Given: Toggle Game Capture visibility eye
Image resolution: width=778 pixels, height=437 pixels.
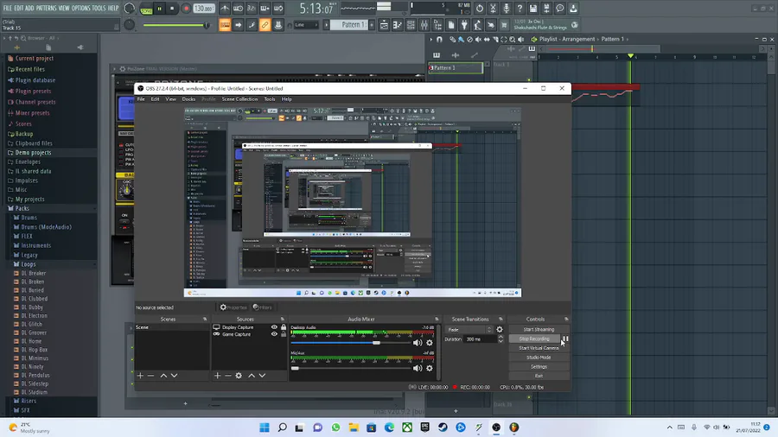Looking at the screenshot, I should coord(274,334).
